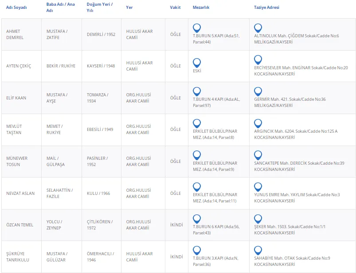Image resolution: width=356 pixels, height=273 pixels.
Task: Open condolence pin for Şükrüye Tanrıkulu
Action: pyautogui.click(x=258, y=250)
